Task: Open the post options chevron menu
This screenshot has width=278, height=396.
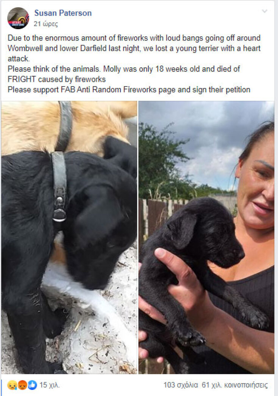Action: [x=264, y=11]
